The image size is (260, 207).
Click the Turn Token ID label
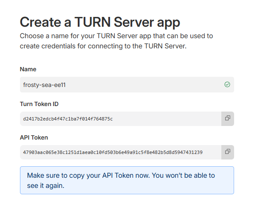coord(39,104)
